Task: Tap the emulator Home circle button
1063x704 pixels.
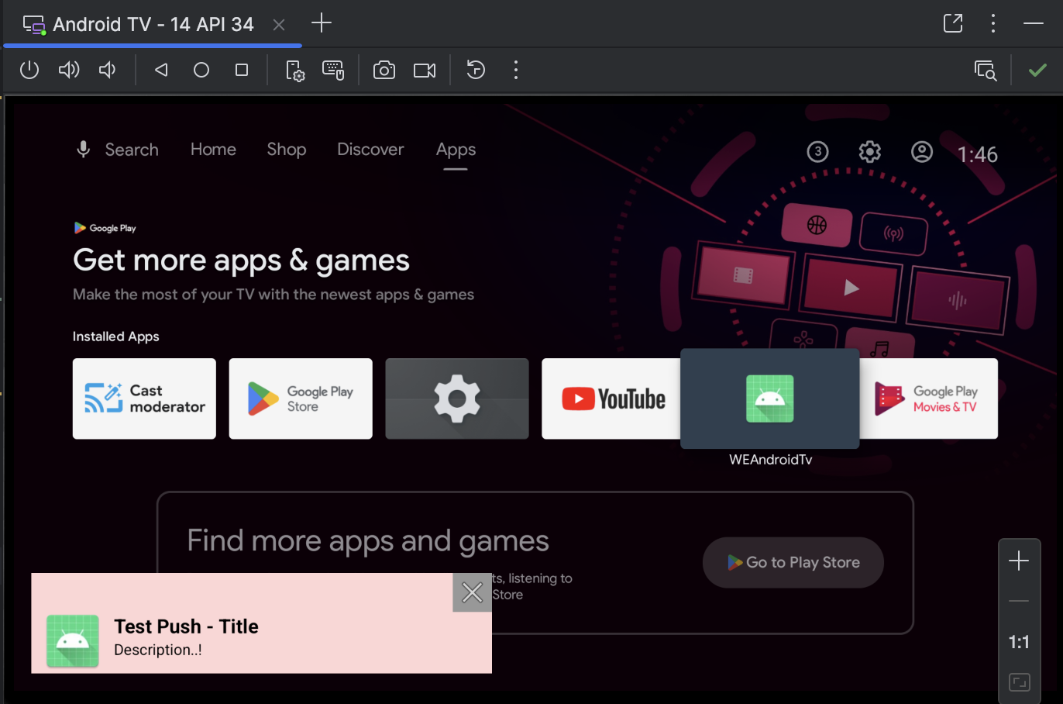Action: point(201,71)
